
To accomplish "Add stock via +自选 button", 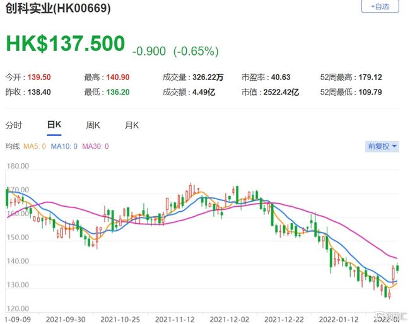I will click(x=380, y=6).
